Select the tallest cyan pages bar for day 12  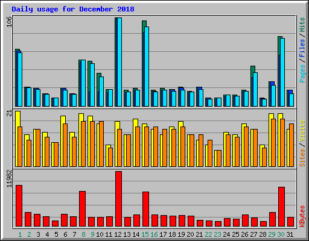point(119,62)
